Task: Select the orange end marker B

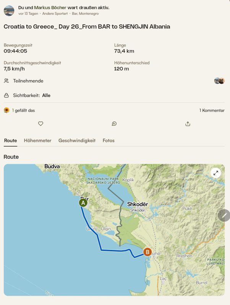Action: point(147,252)
